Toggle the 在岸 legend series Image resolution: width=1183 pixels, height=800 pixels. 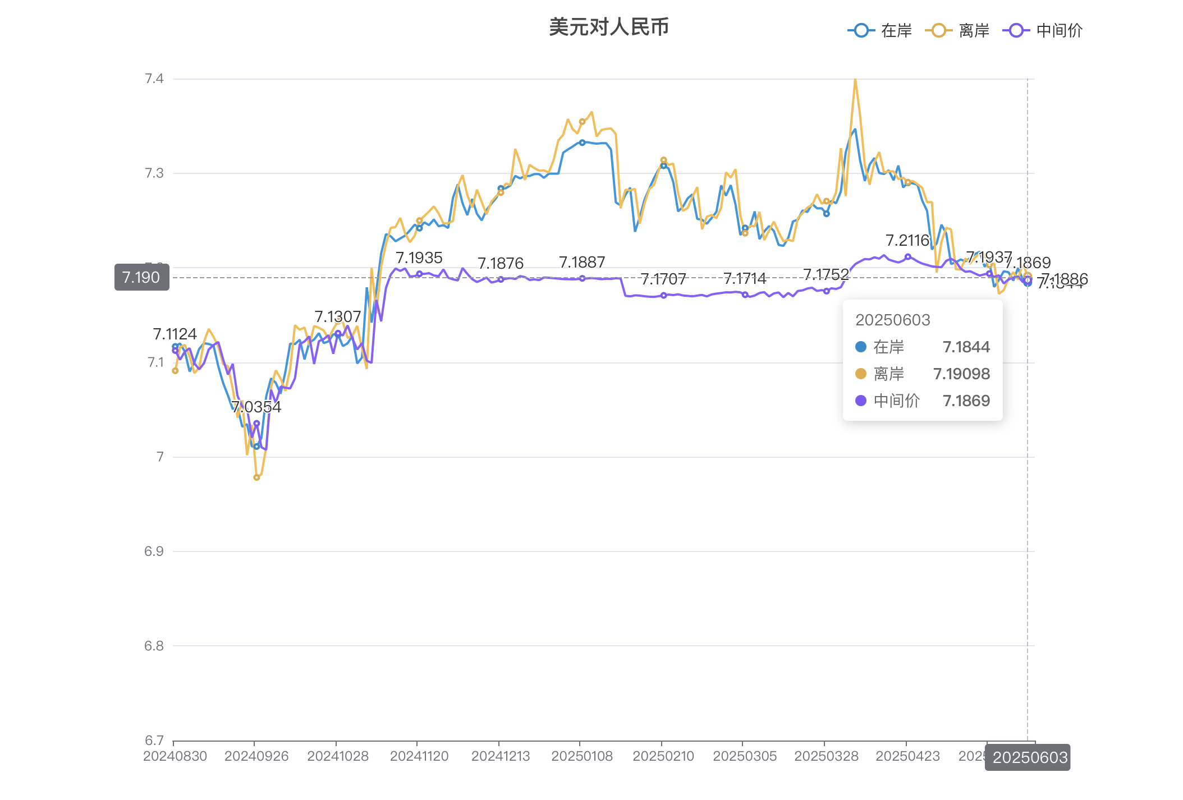coord(896,30)
